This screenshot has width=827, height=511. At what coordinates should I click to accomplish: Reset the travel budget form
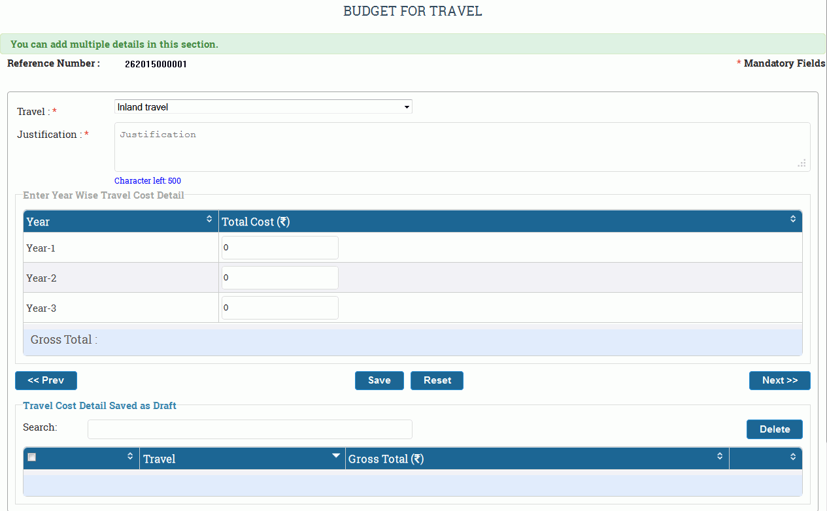point(437,380)
